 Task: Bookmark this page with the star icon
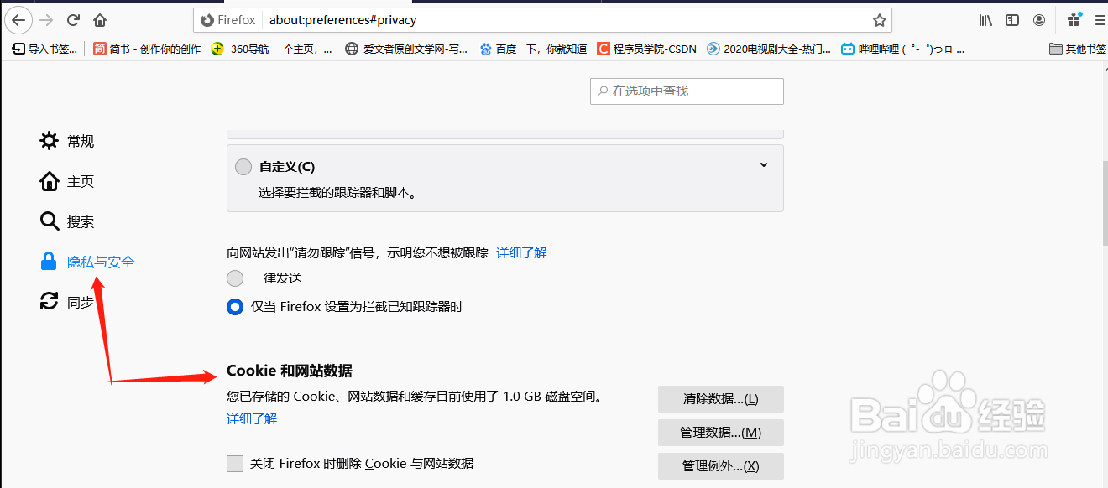(x=879, y=20)
